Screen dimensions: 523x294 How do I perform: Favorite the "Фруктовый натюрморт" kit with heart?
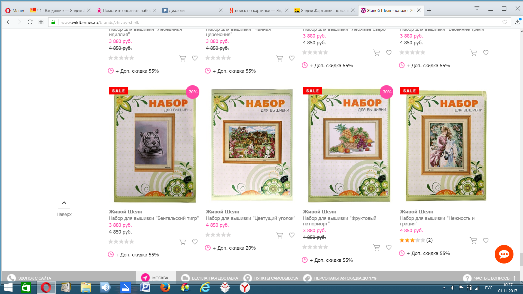point(389,247)
